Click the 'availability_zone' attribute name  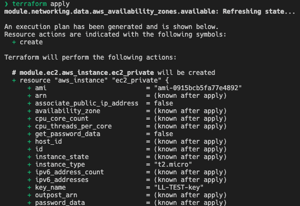[67, 111]
